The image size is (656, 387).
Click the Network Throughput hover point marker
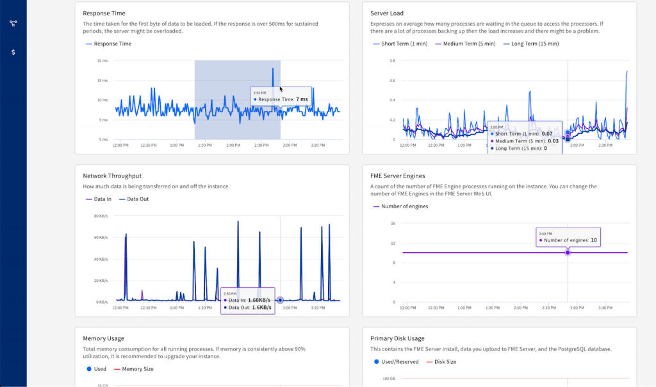280,300
